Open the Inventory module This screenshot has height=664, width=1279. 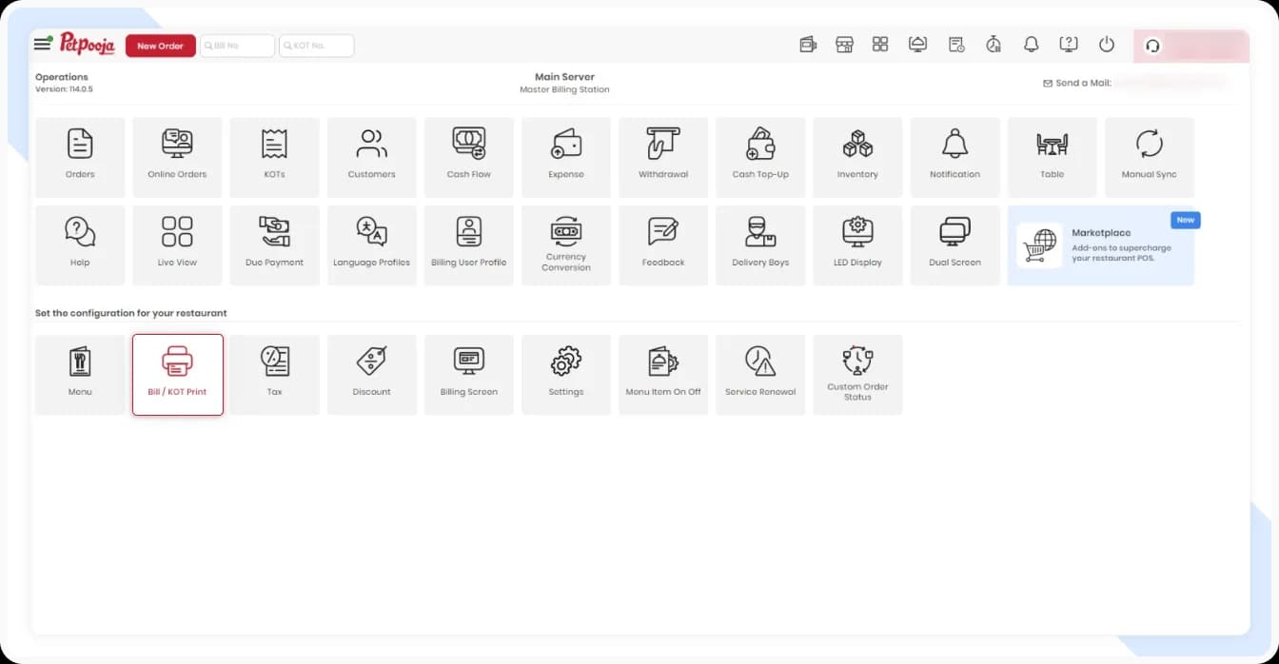tap(857, 157)
